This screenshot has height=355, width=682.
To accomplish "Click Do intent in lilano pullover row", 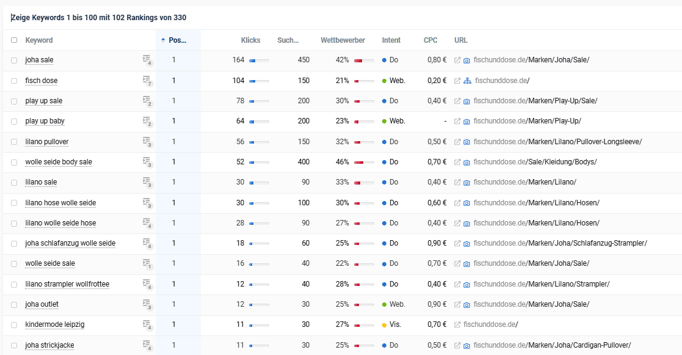I will (390, 141).
